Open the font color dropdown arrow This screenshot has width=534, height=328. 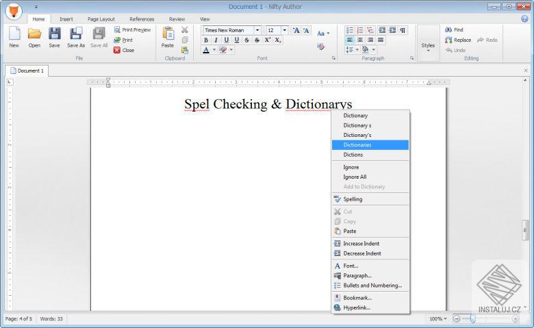point(214,50)
